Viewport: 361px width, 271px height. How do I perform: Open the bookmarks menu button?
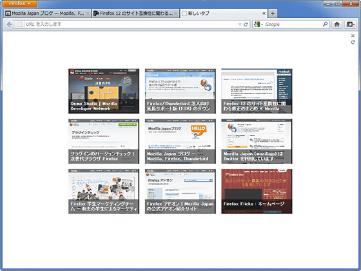351,25
